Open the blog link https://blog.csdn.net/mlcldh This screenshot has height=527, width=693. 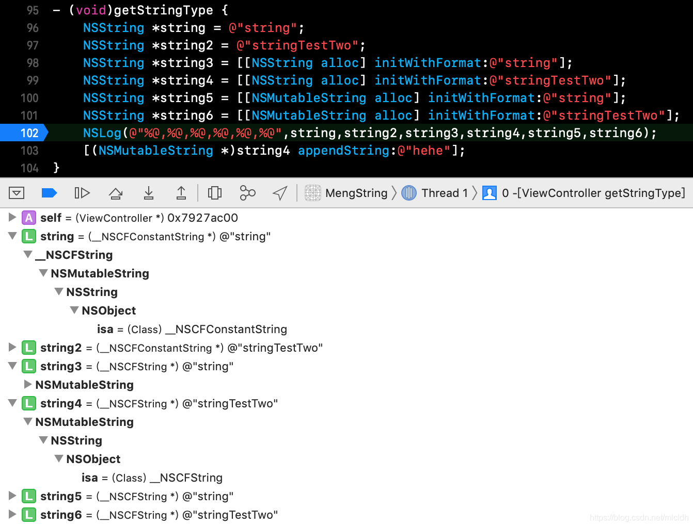pos(639,517)
